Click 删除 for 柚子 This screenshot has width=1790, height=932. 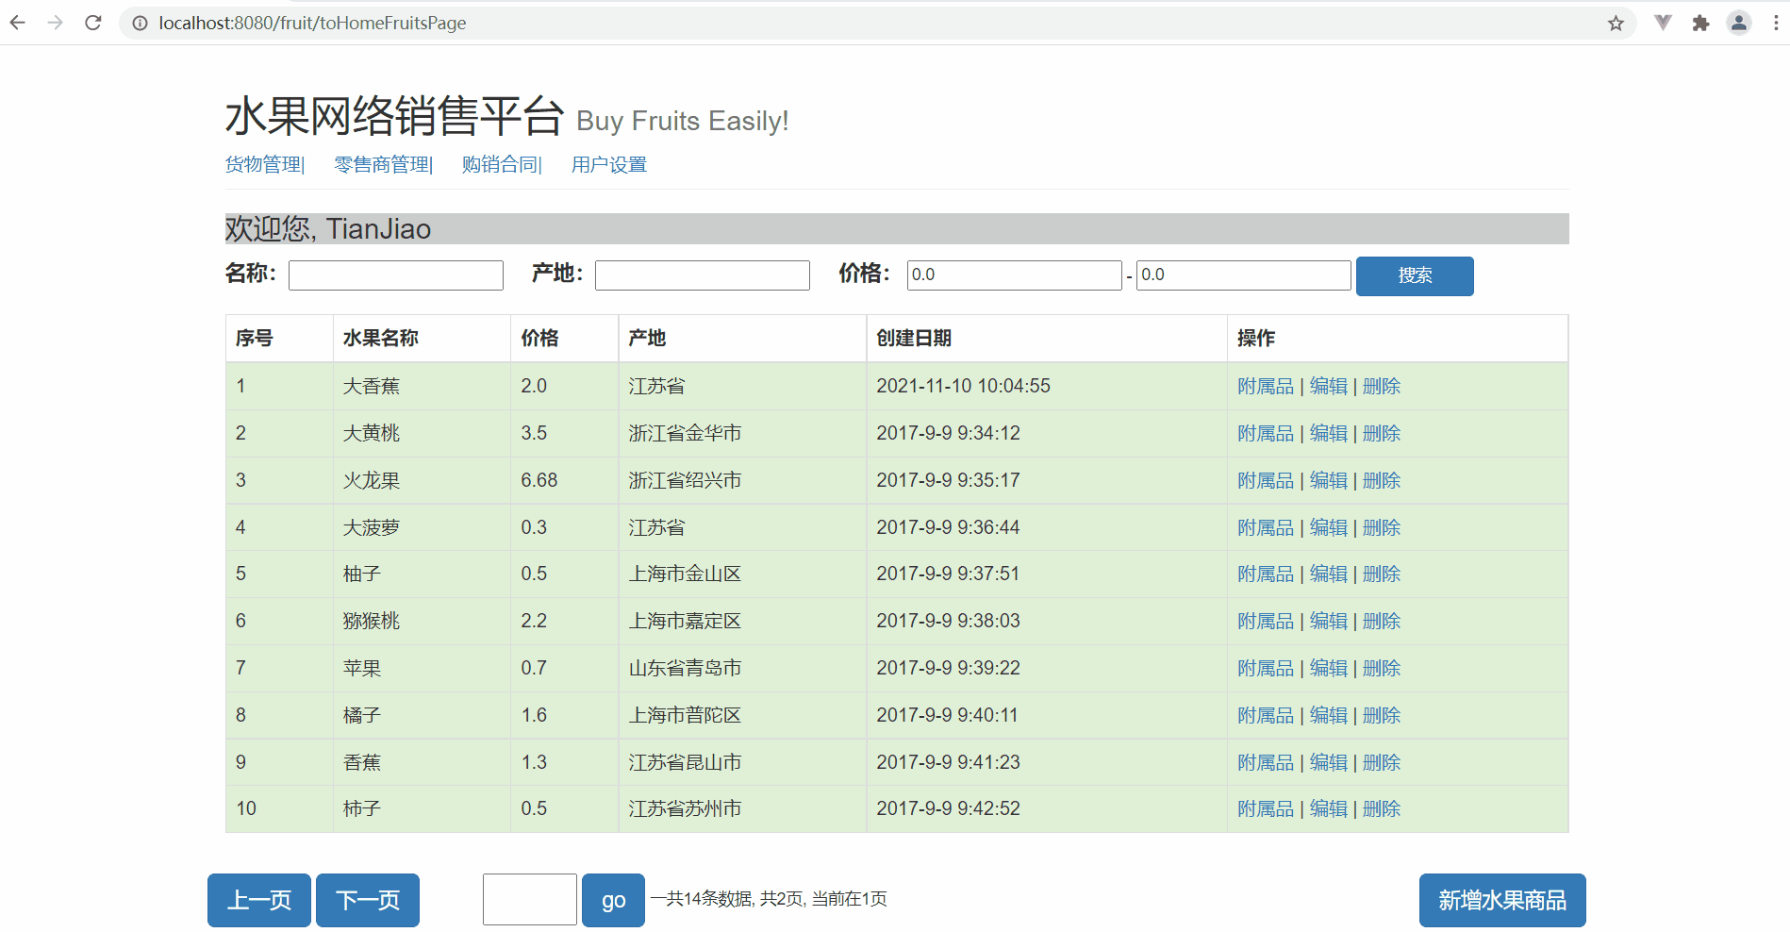point(1382,574)
